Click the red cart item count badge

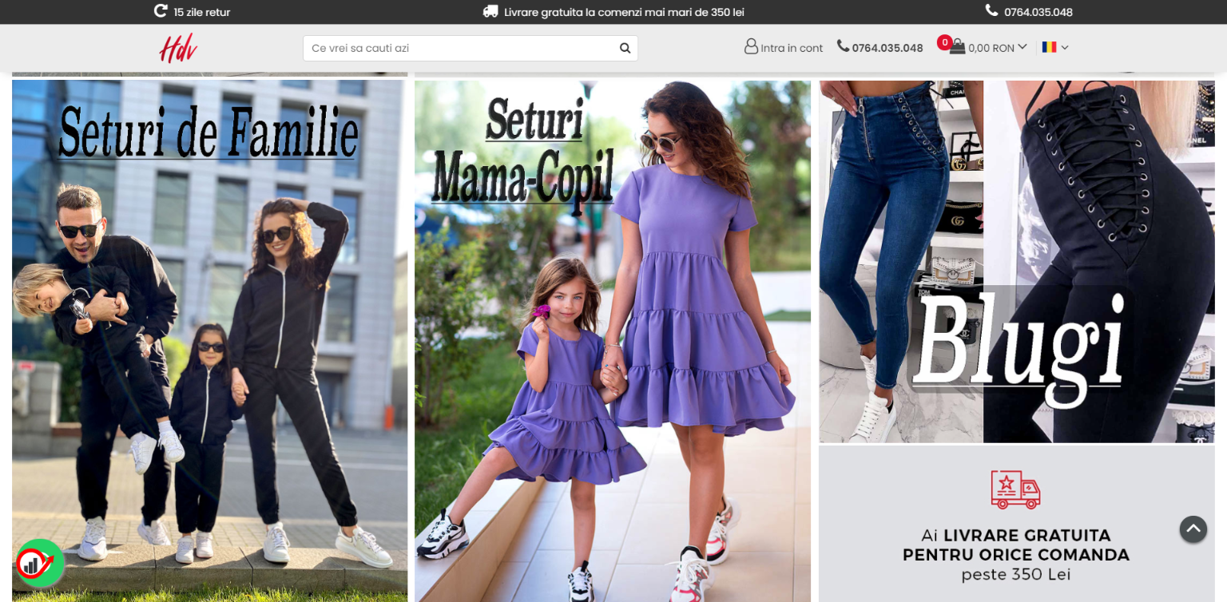[x=944, y=42]
